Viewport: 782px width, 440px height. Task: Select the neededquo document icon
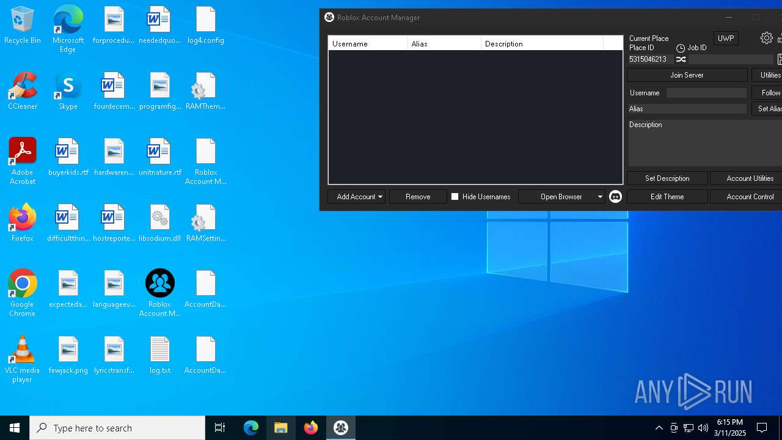[160, 26]
